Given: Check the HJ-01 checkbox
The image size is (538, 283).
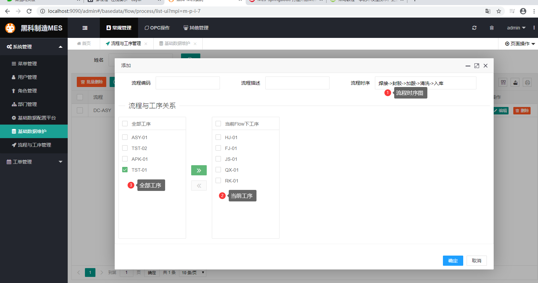Looking at the screenshot, I should [218, 137].
